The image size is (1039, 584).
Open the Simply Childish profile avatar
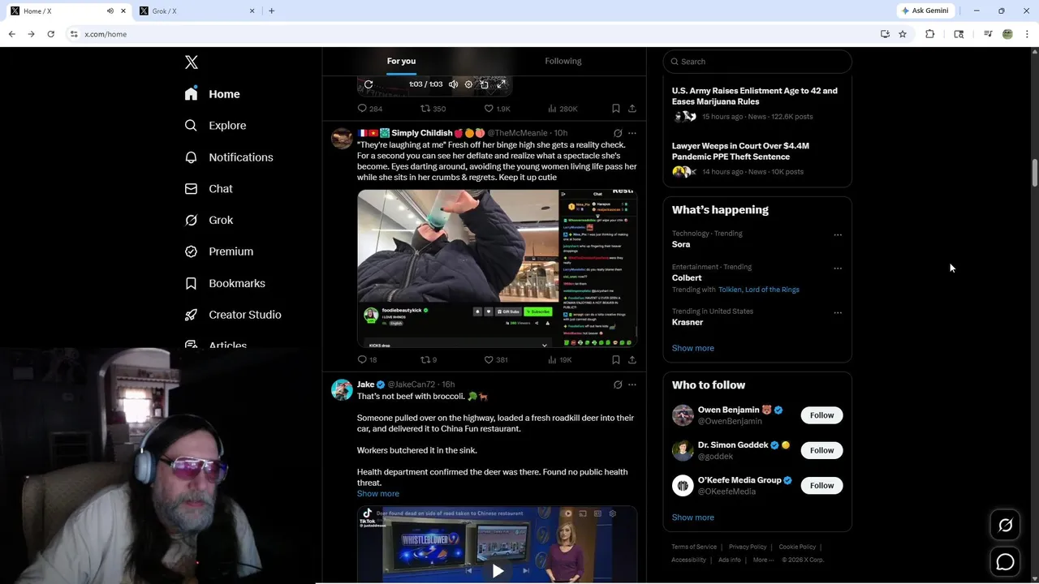pyautogui.click(x=342, y=138)
